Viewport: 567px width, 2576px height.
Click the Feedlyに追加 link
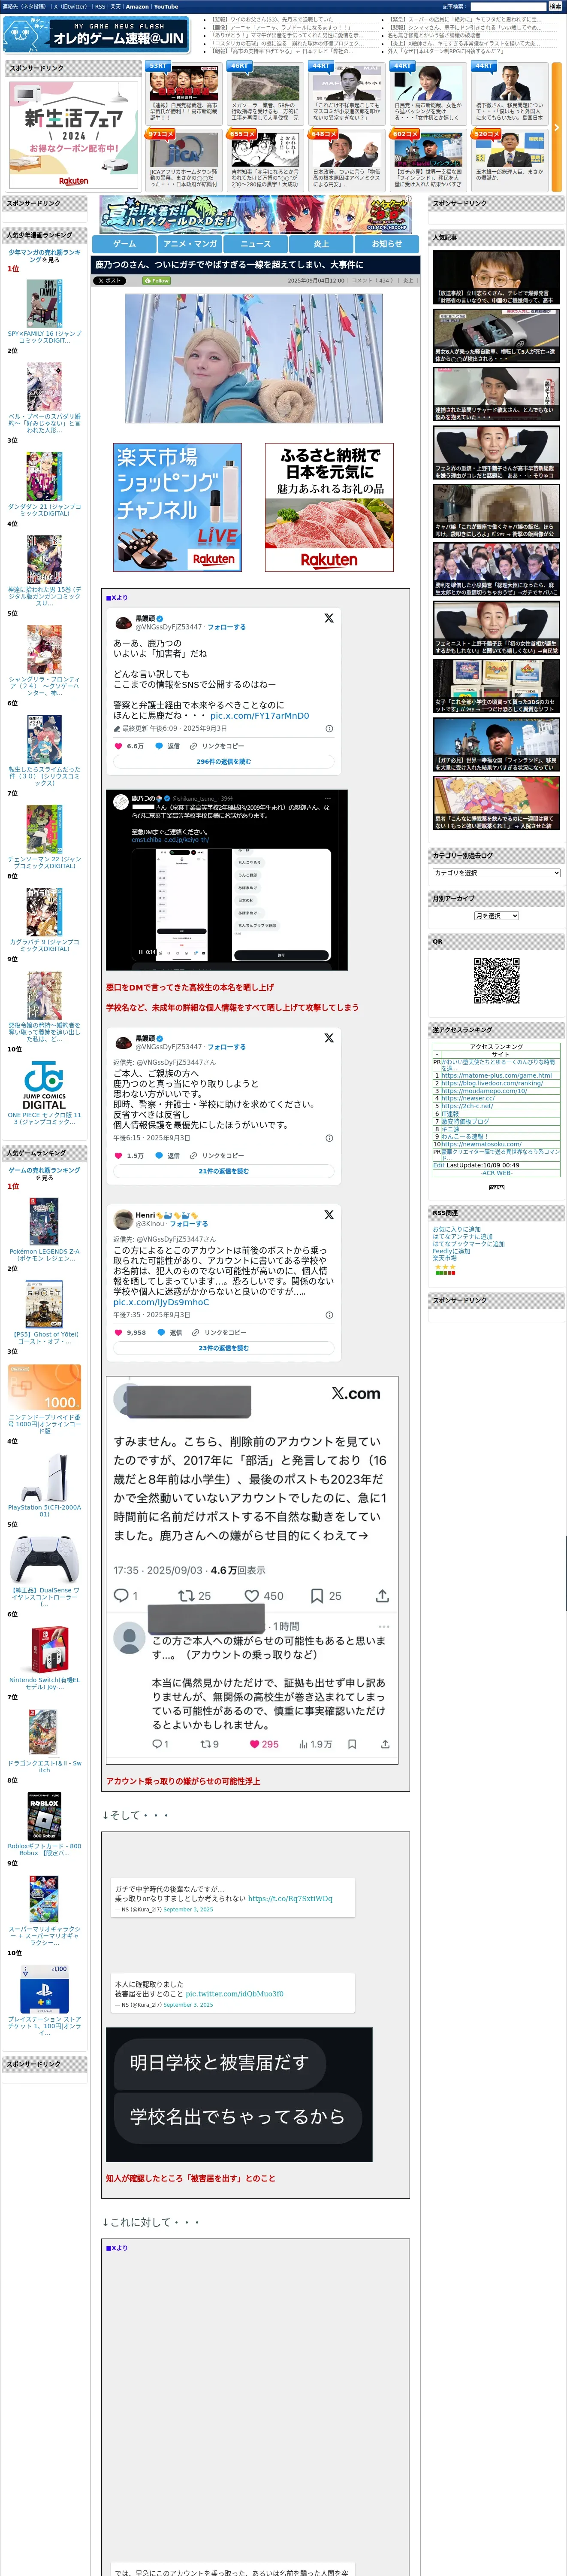[451, 1251]
